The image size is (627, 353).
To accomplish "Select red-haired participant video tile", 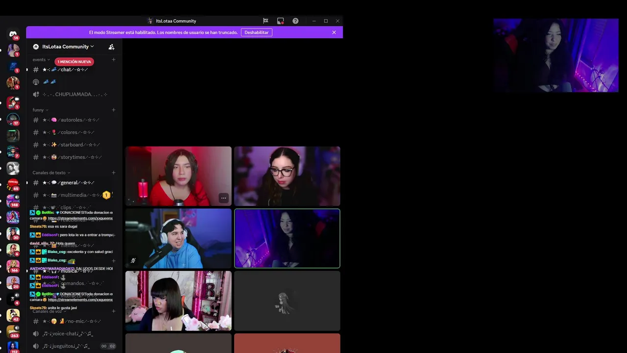I will [x=178, y=176].
